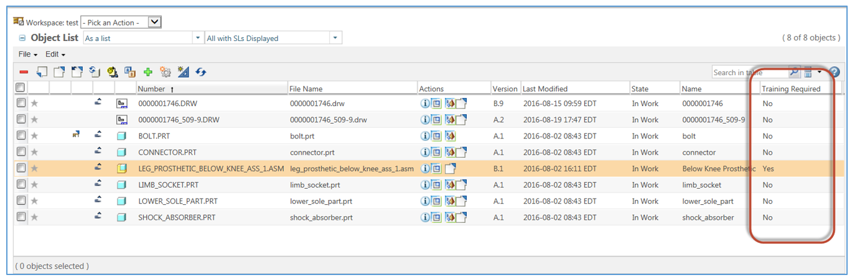Click the gear settings toolbar icon
Image resolution: width=852 pixels, height=280 pixels.
click(166, 72)
